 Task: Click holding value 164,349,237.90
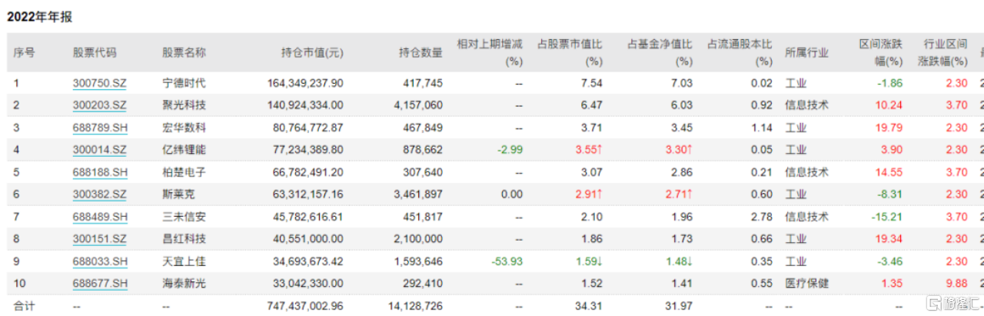[306, 82]
